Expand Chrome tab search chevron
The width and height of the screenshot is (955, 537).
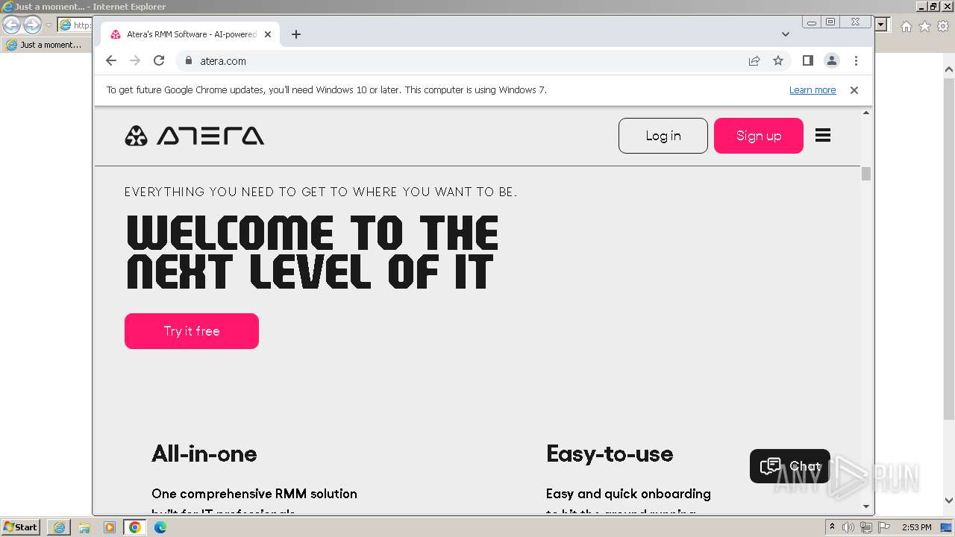[x=786, y=34]
